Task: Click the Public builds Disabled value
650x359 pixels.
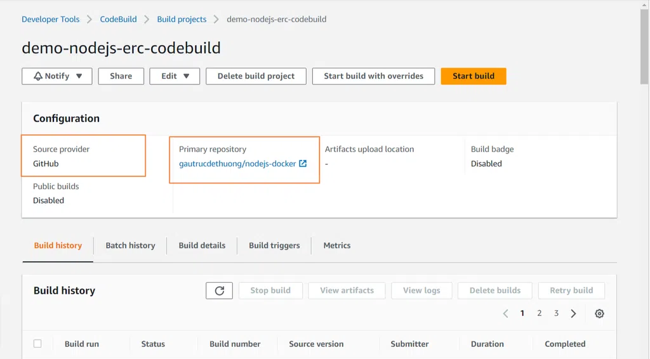Action: click(x=48, y=200)
